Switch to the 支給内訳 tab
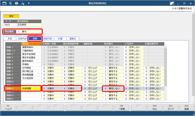This screenshot has width=195, height=116. coord(22,38)
